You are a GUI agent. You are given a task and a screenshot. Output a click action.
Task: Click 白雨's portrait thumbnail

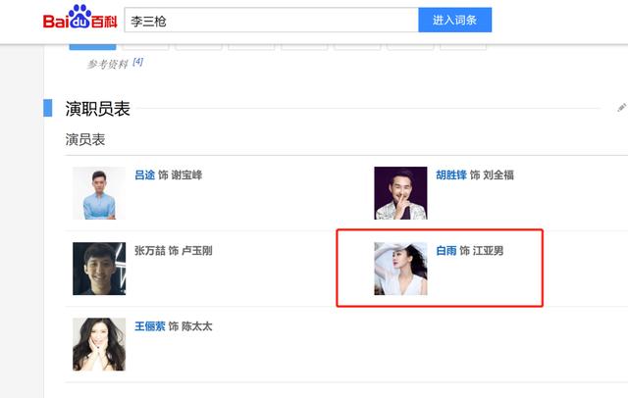[400, 269]
